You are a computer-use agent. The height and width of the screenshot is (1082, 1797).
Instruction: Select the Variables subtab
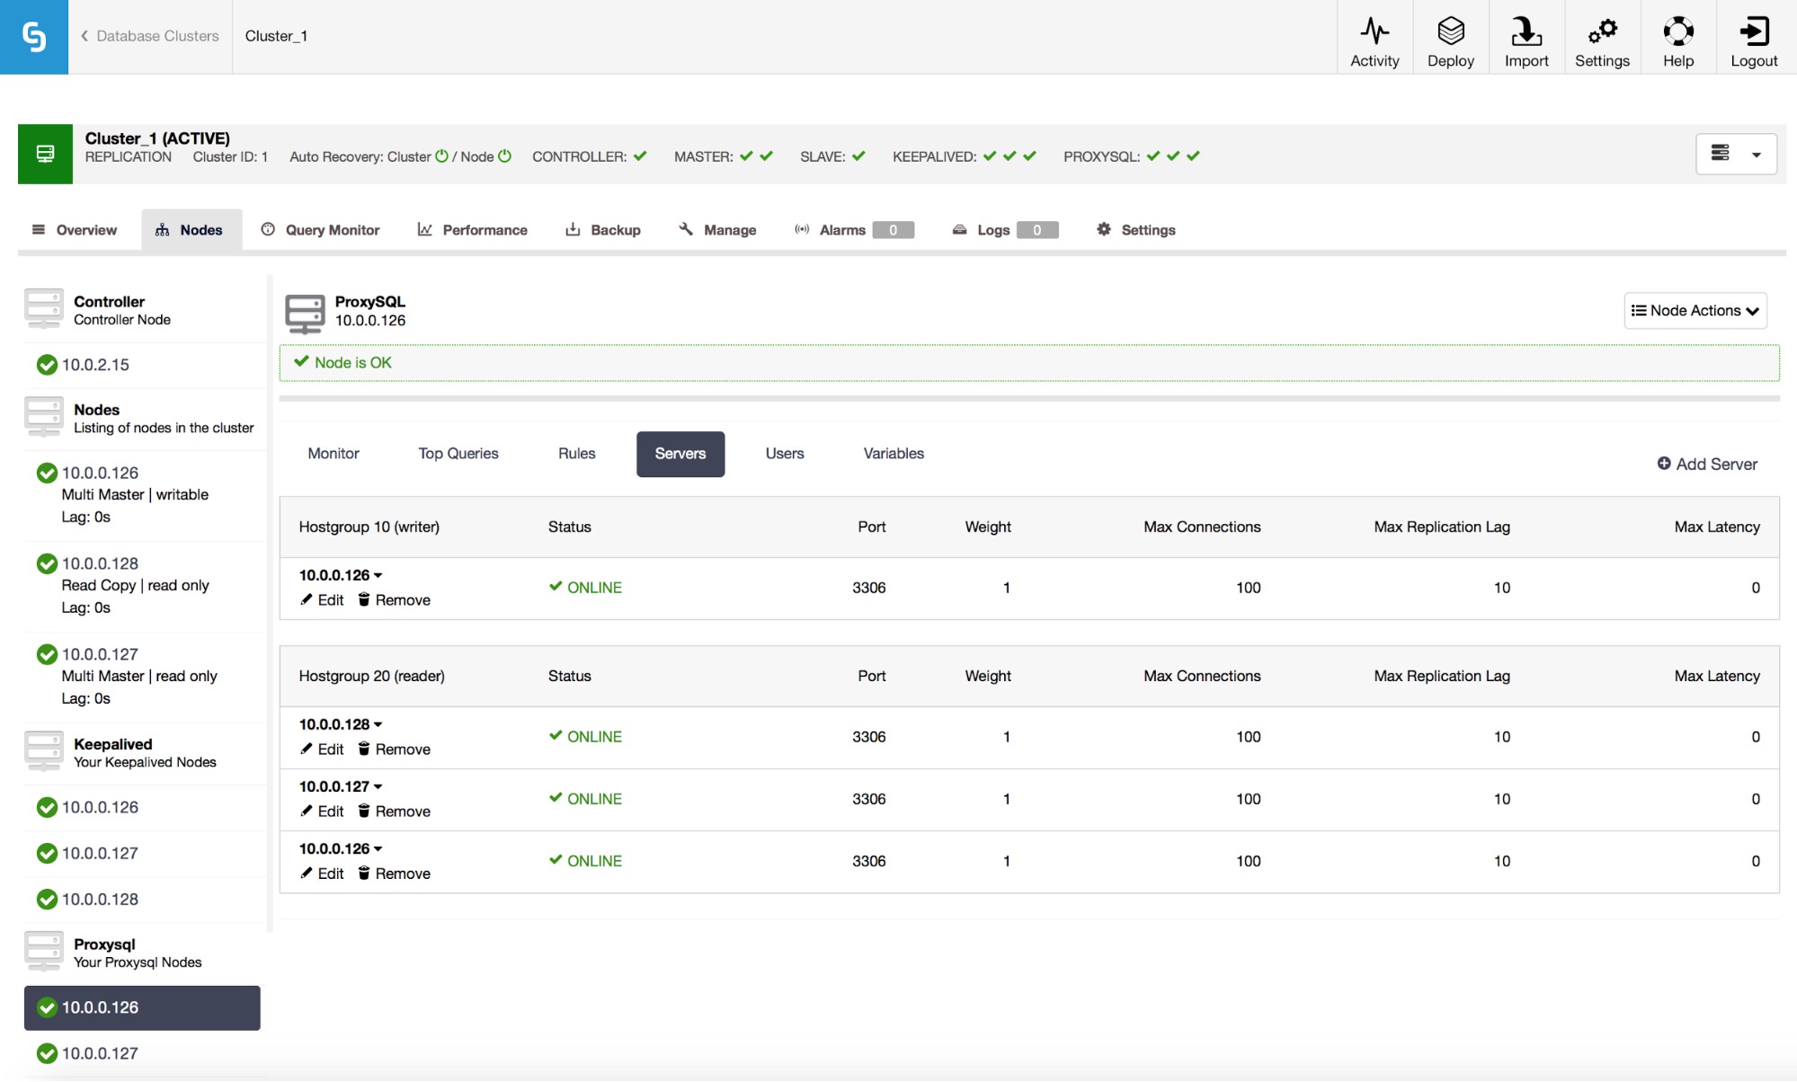[x=894, y=454]
